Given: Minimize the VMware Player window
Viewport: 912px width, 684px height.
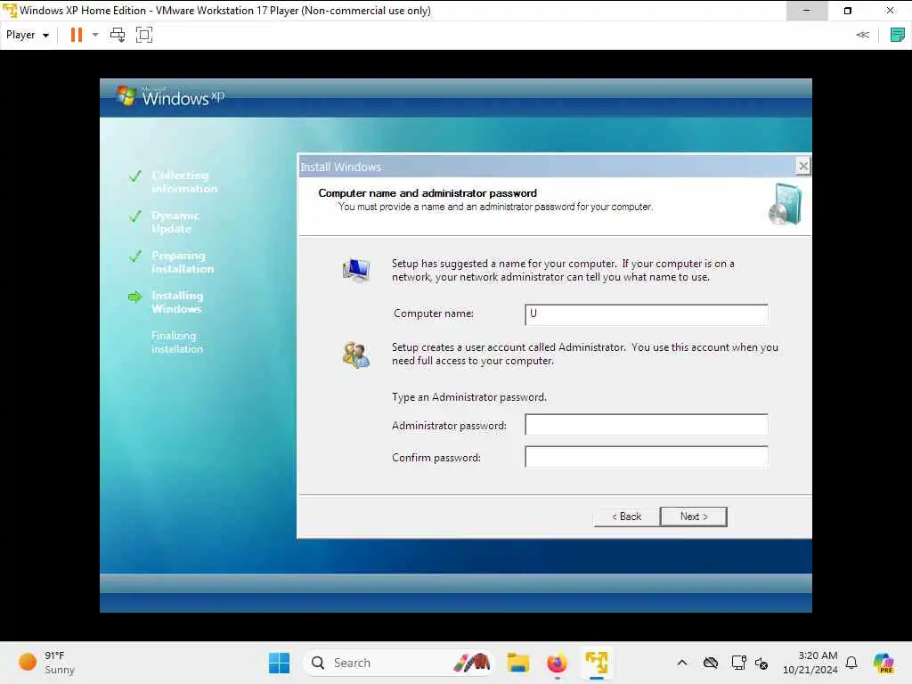Looking at the screenshot, I should coord(807,11).
